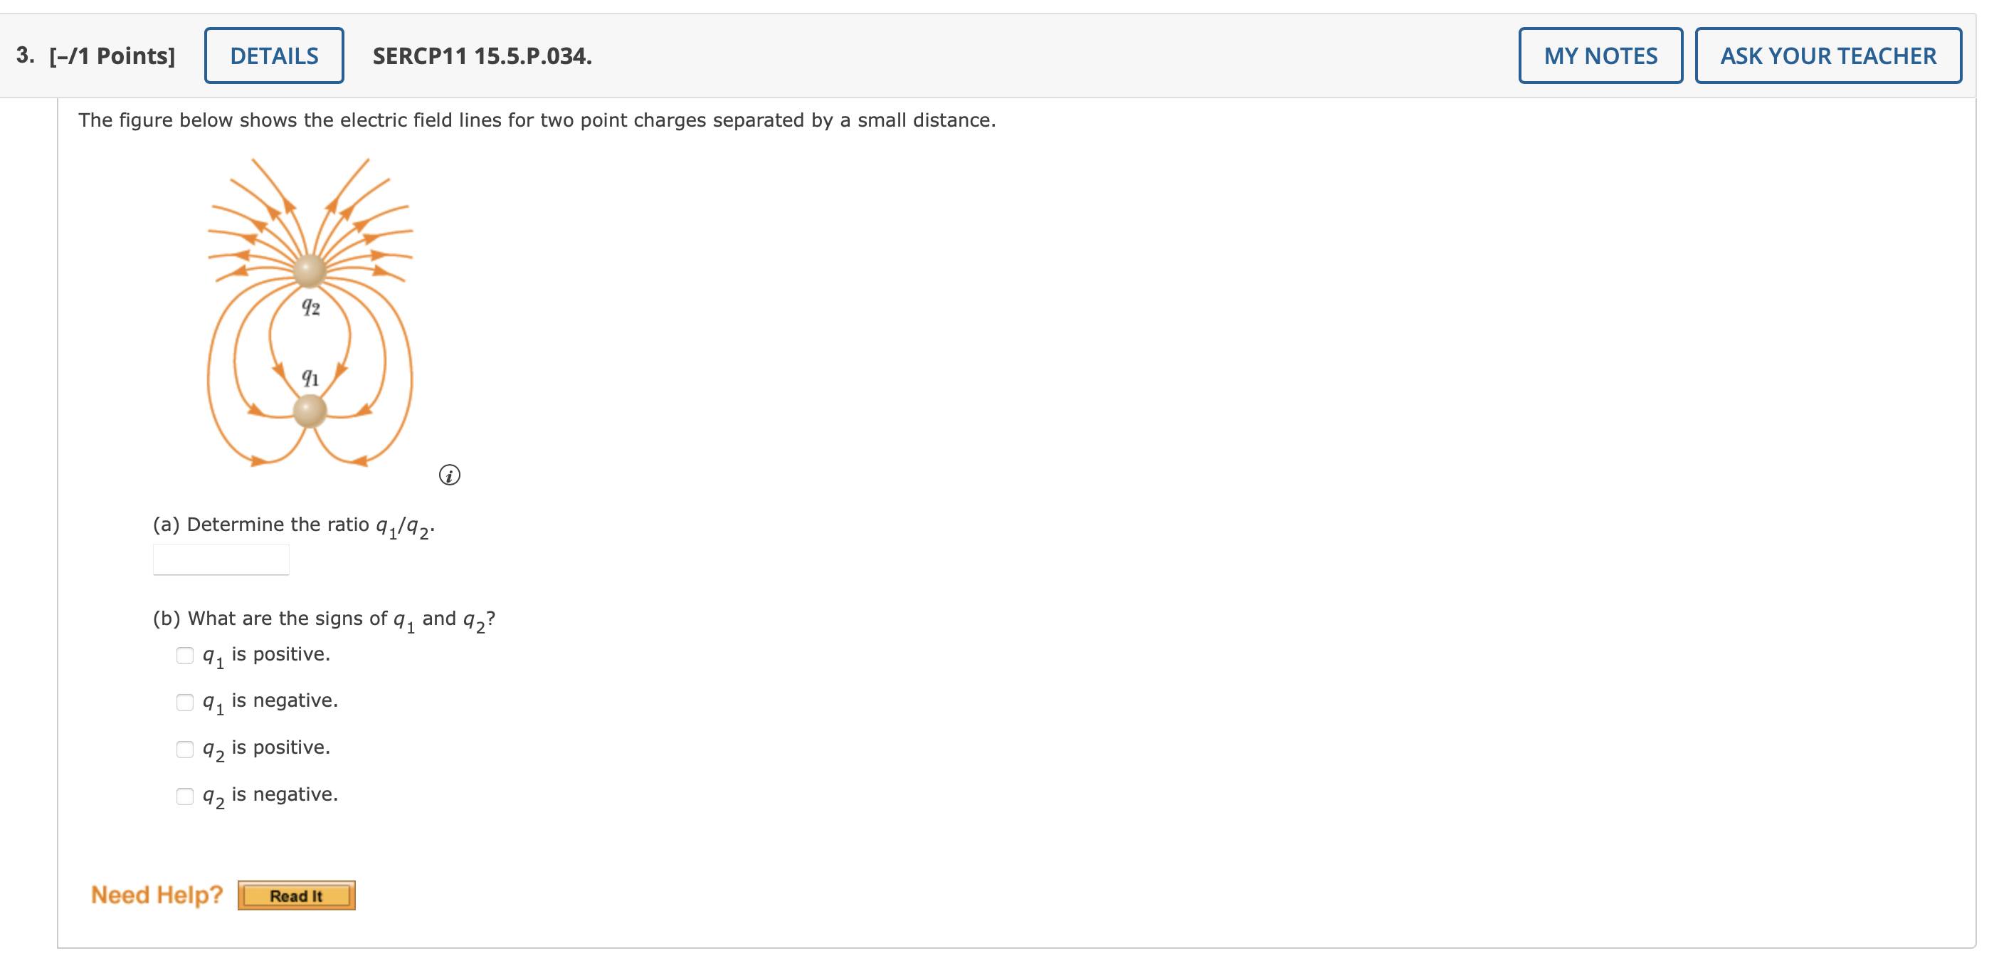Click the figure info icon
This screenshot has width=1994, height=968.
[450, 475]
